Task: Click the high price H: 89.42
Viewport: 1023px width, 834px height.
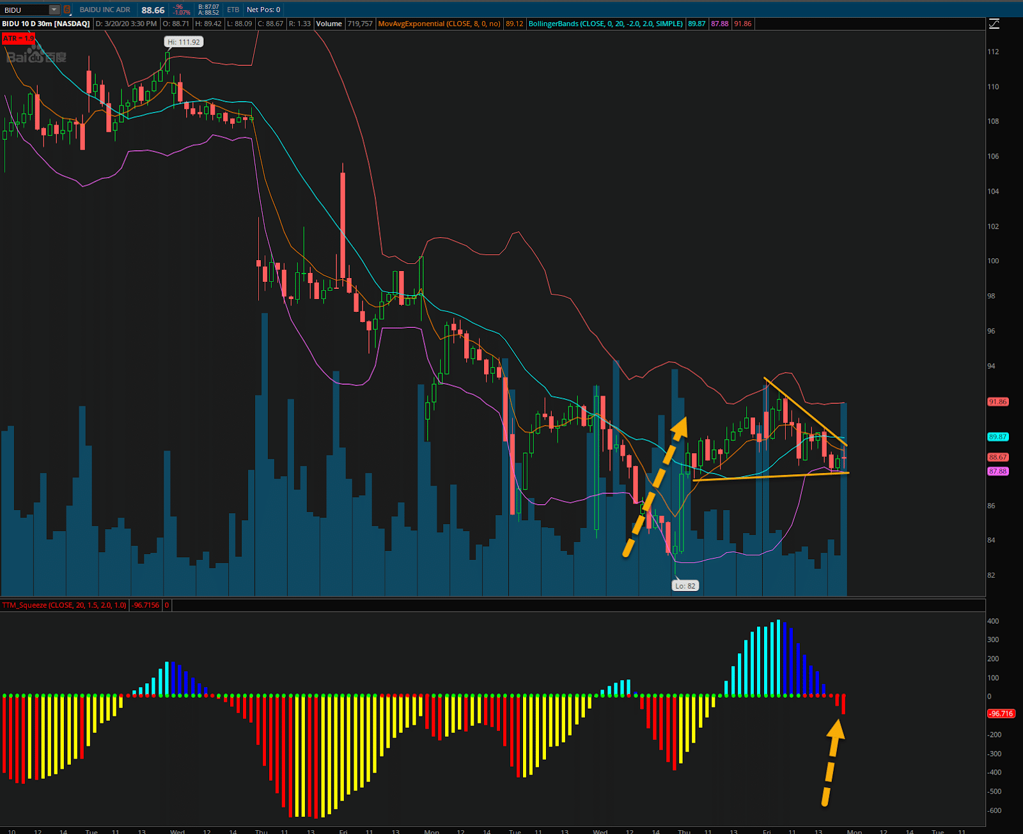Action: click(x=208, y=24)
